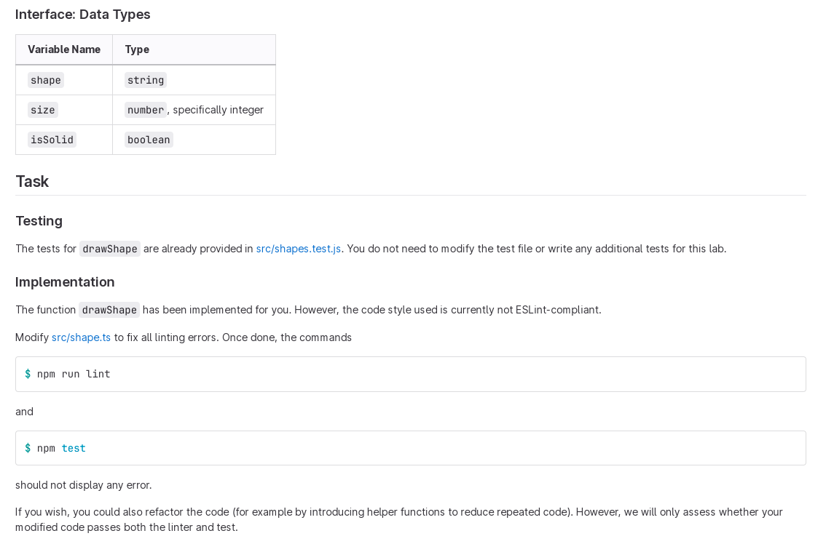Select the boolean type cell
Viewport: 826px width, 544px height.
tap(194, 140)
